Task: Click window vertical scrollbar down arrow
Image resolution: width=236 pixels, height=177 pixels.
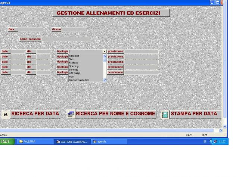Action: (x=225, y=127)
